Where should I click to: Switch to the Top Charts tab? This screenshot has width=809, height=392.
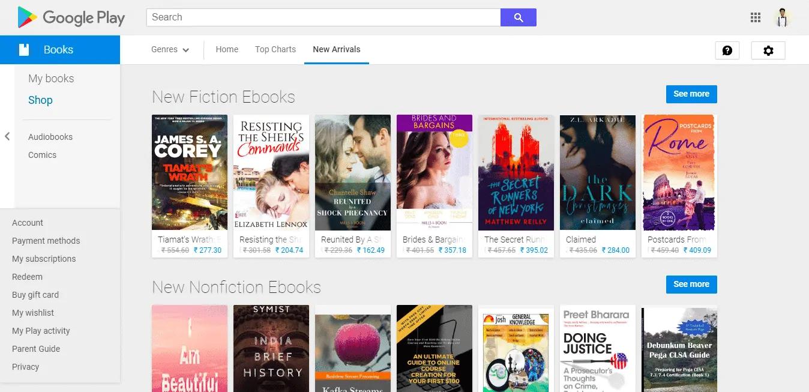click(x=275, y=49)
